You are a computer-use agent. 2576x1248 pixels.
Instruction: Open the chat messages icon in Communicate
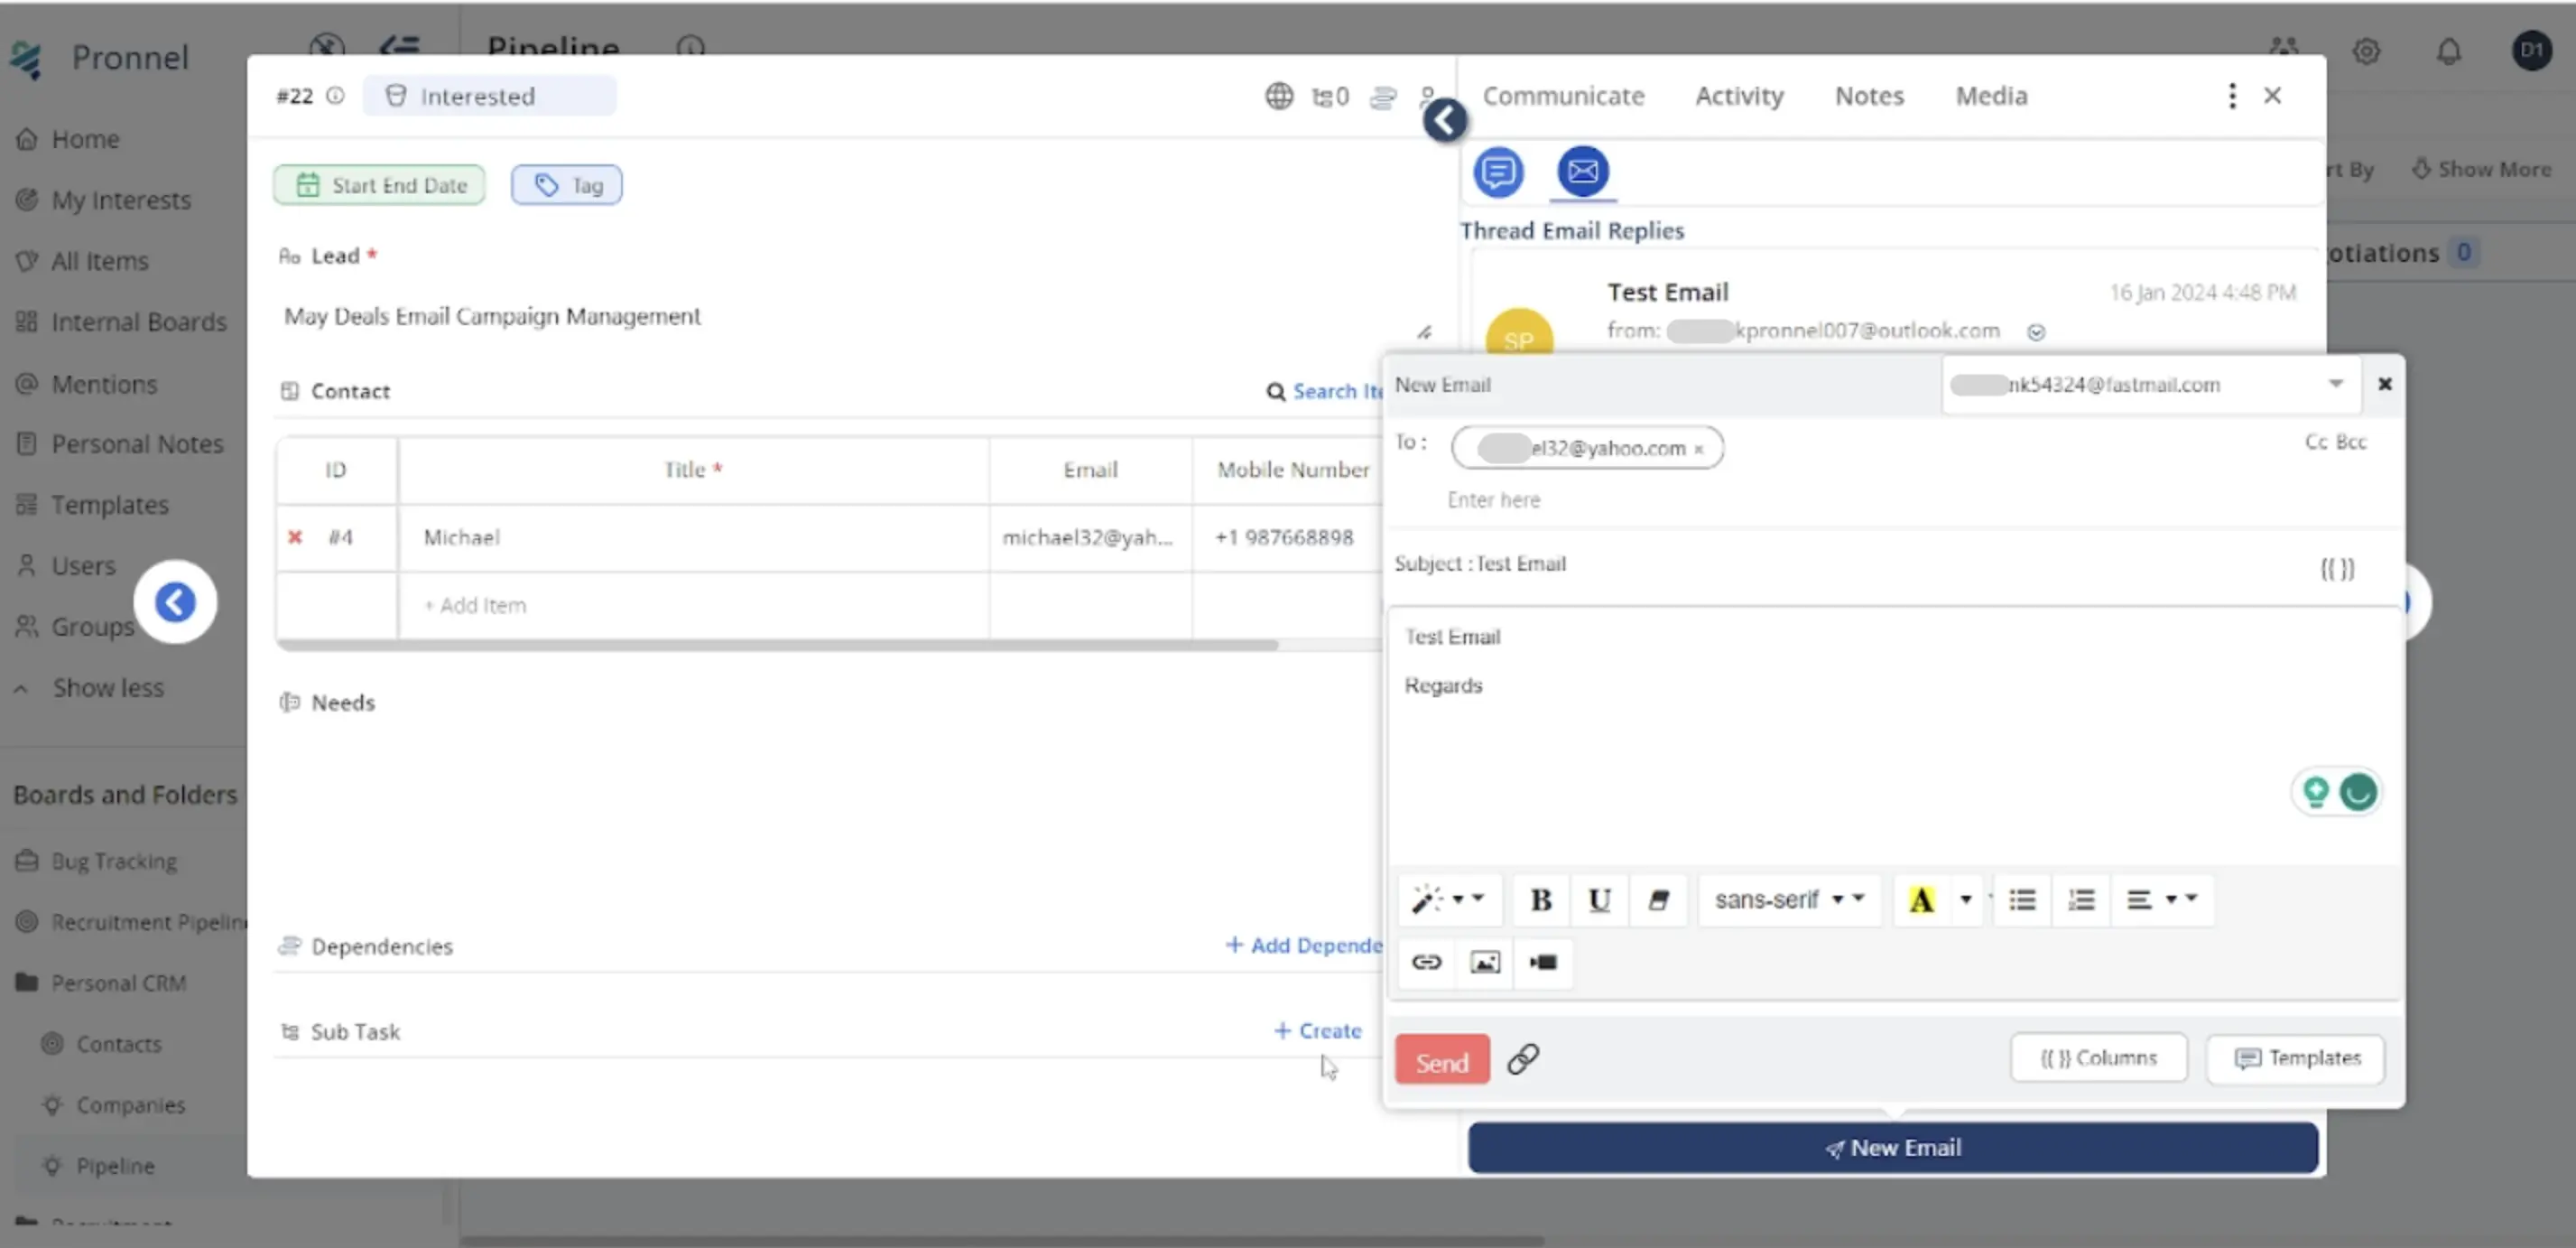point(1498,172)
